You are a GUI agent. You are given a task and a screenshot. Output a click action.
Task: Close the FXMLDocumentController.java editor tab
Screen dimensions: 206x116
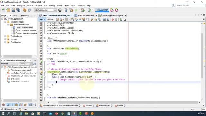click(x=73, y=15)
